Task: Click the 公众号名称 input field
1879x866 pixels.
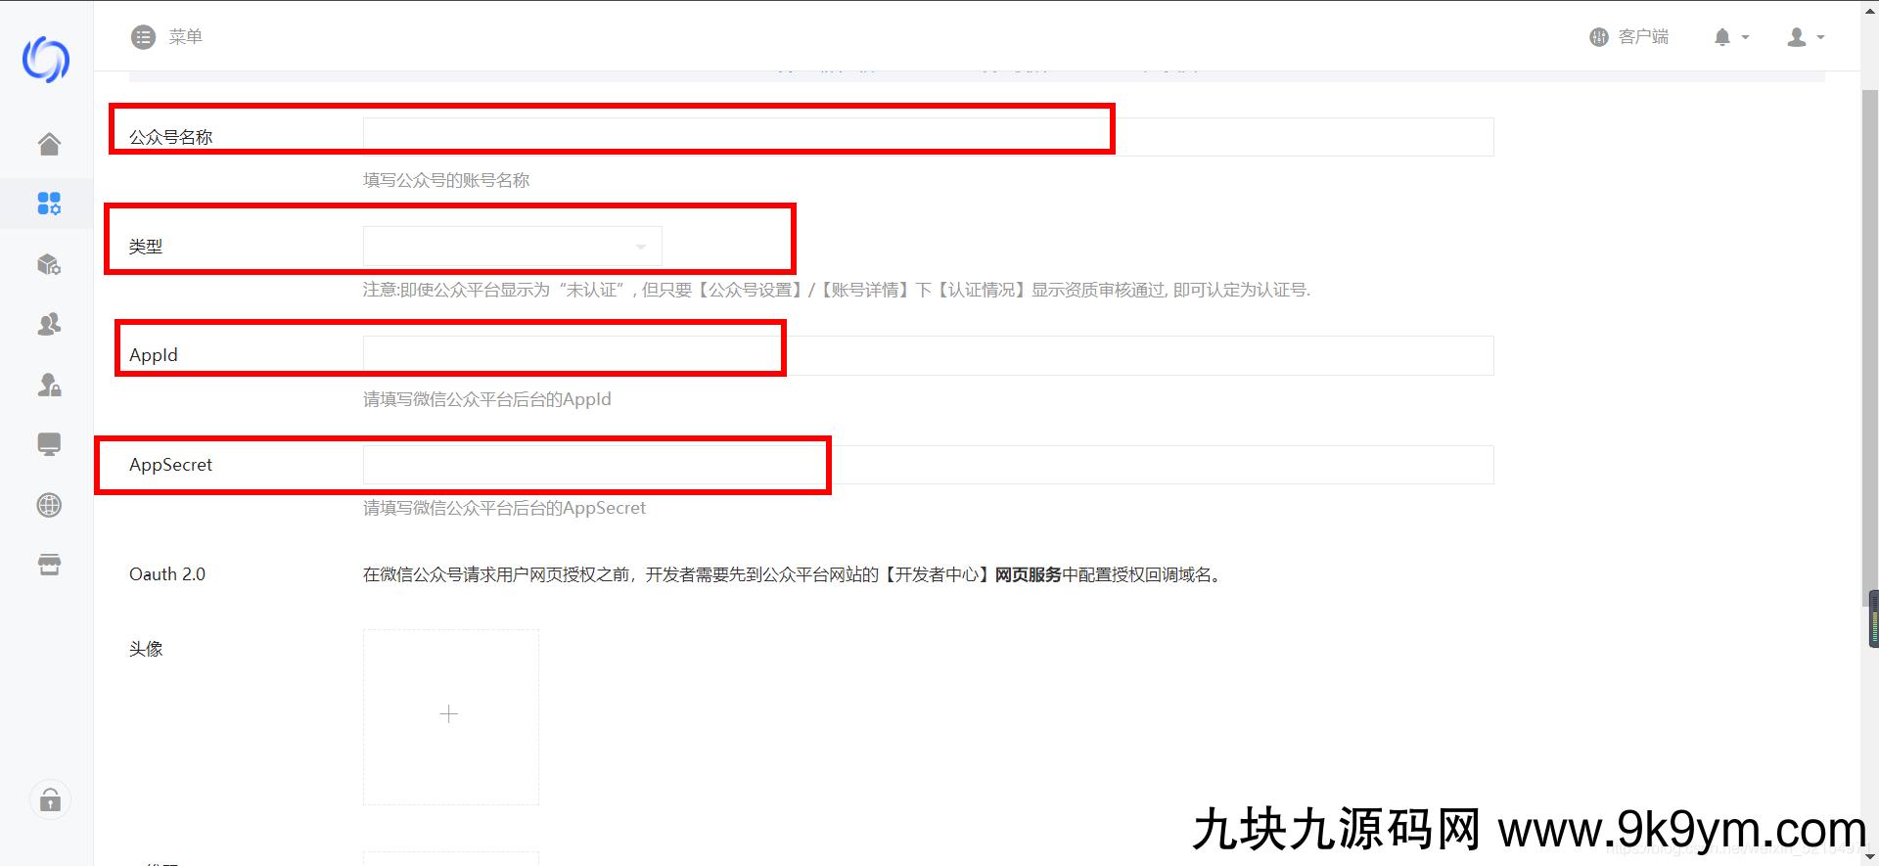Action: click(x=927, y=137)
